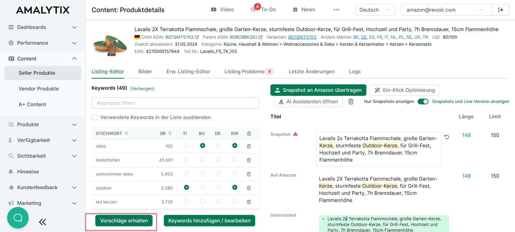The image size is (515, 232).
Task: Click the trash icon in keyword table header
Action: 249,133
